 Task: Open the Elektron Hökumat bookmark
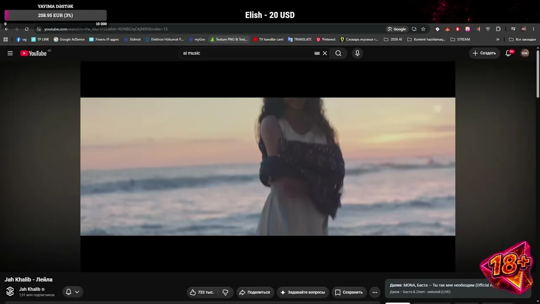(x=165, y=39)
